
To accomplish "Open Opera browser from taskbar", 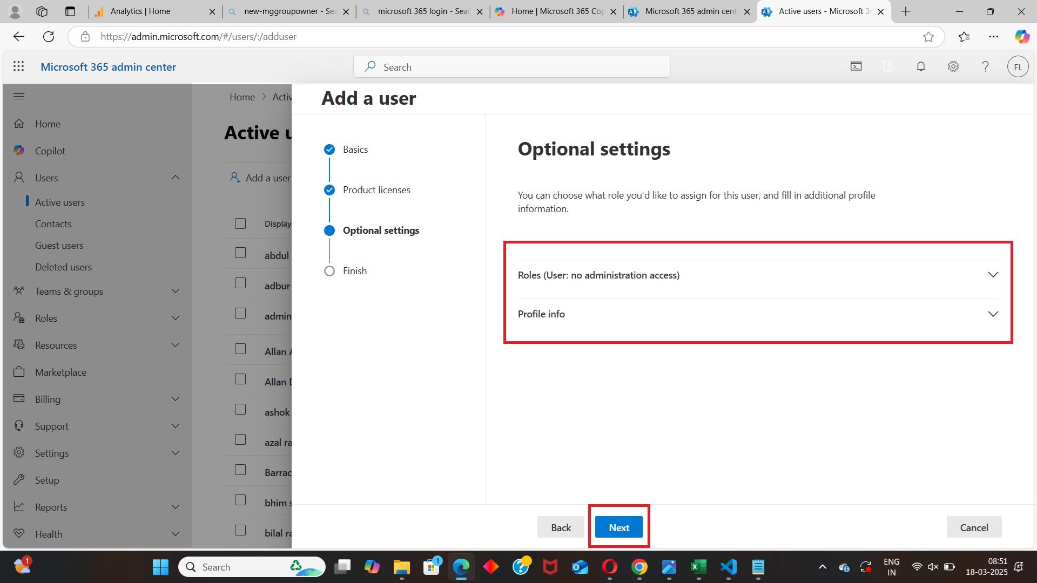I will [x=610, y=567].
